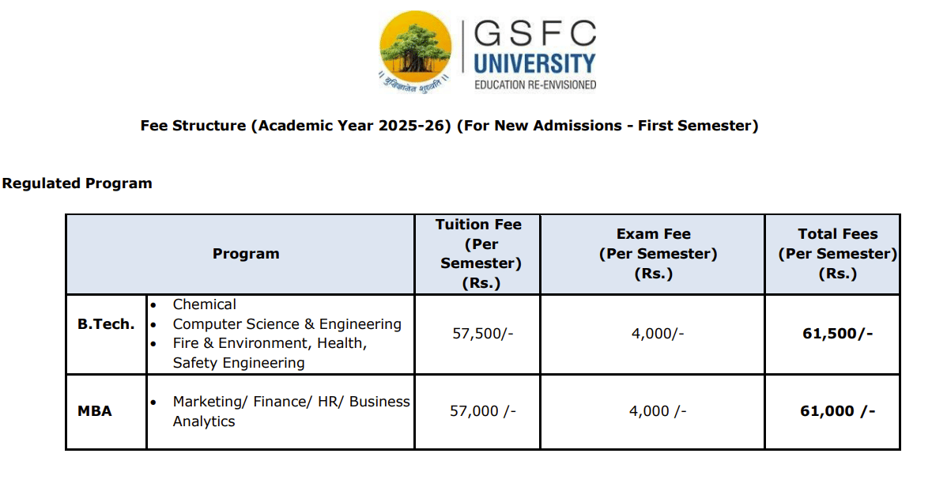The height and width of the screenshot is (495, 932).
Task: Click the Program column header
Action: click(x=246, y=254)
